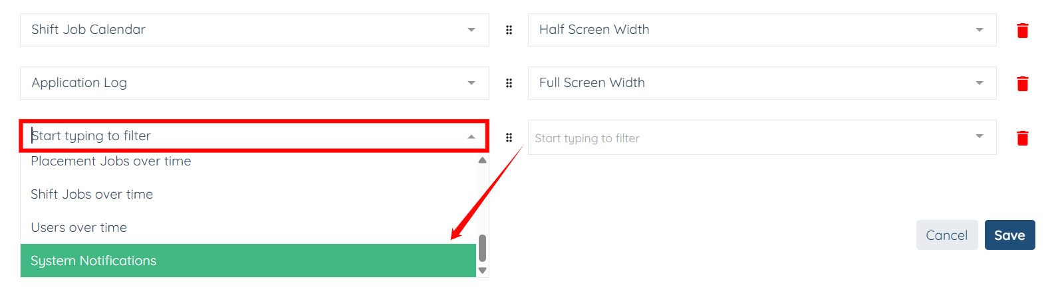The width and height of the screenshot is (1050, 297).
Task: Open the Full Screen Width dropdown
Action: pos(979,83)
